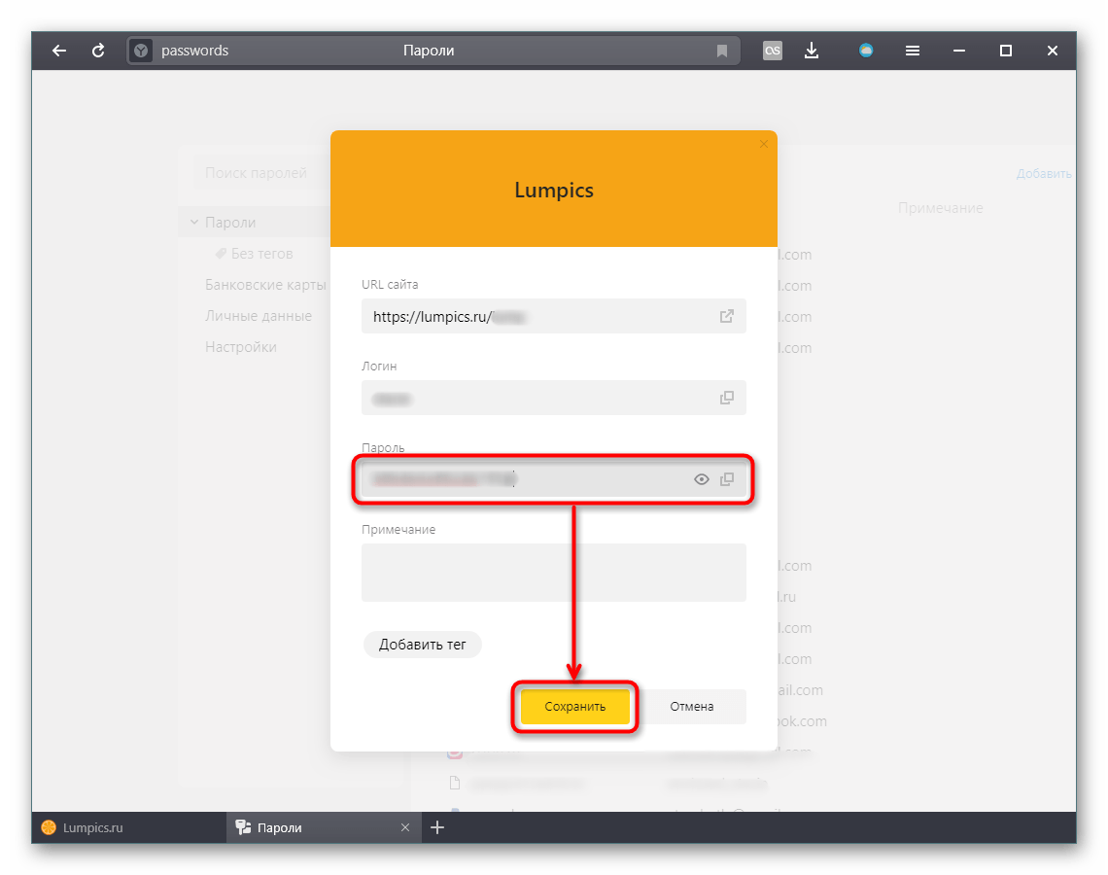Go back with the browser back arrow

(59, 51)
